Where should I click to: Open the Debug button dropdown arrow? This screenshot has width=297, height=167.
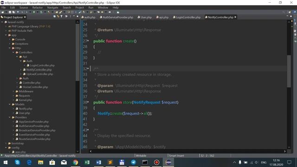tap(30, 12)
